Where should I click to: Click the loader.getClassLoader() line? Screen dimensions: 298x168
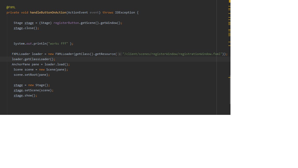pyautogui.click(x=33, y=59)
